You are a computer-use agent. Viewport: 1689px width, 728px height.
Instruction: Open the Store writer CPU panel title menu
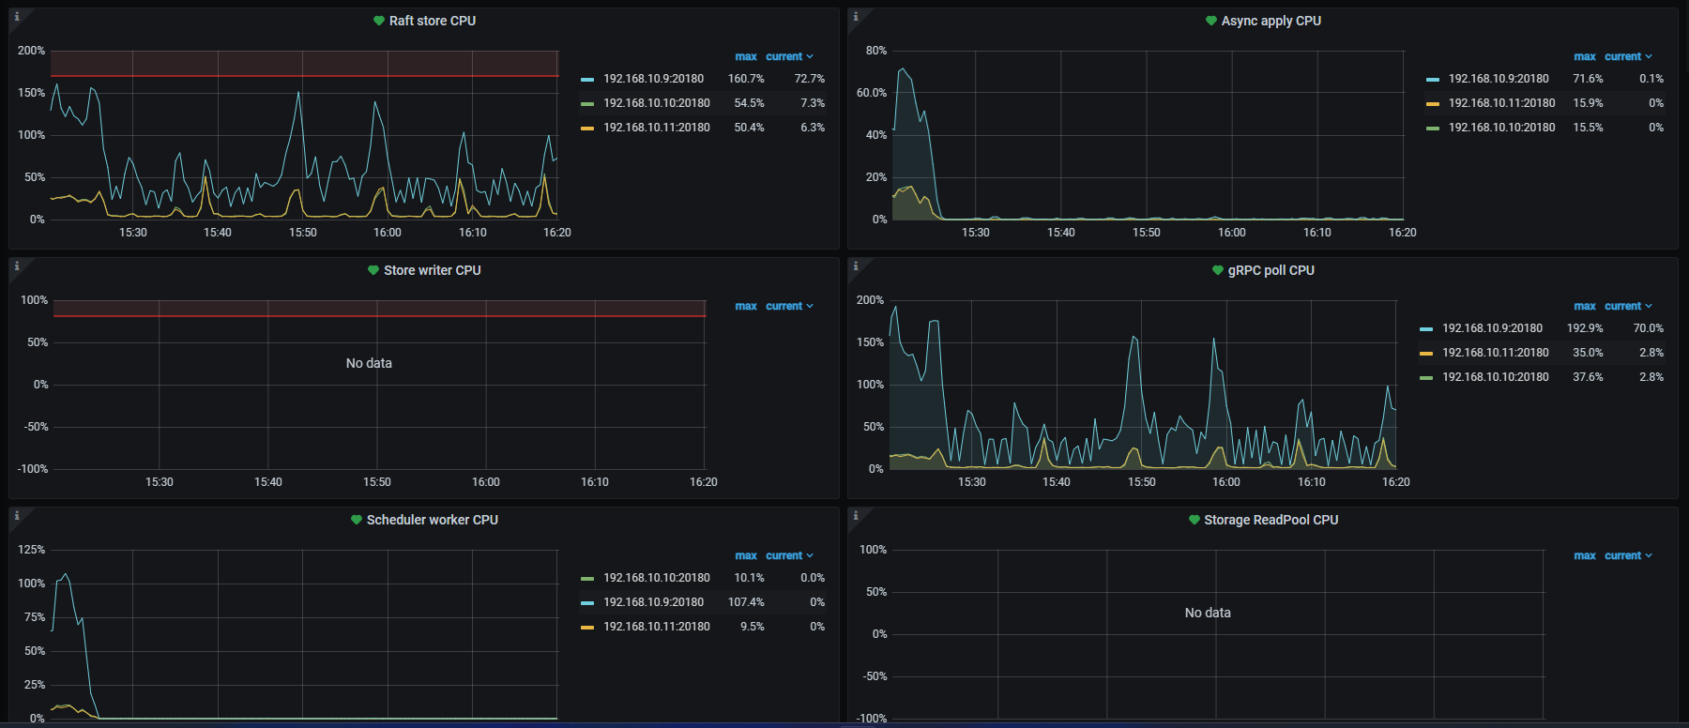coord(432,270)
